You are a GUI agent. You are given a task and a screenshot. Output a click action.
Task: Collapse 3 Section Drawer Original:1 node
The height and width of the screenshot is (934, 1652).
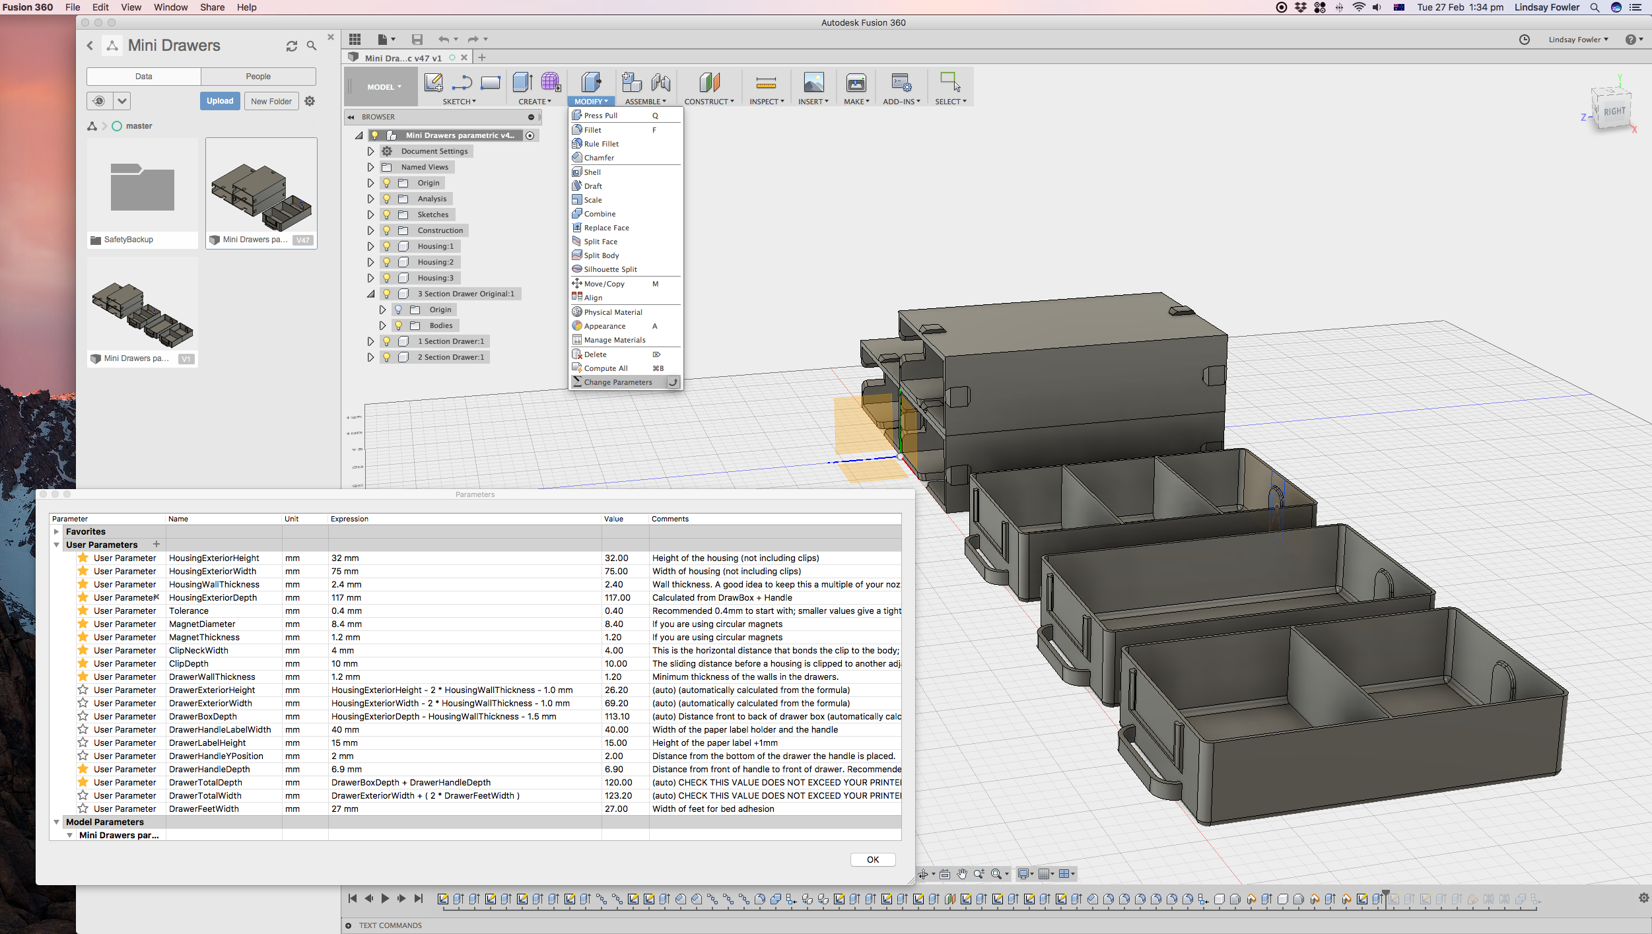[x=370, y=294]
